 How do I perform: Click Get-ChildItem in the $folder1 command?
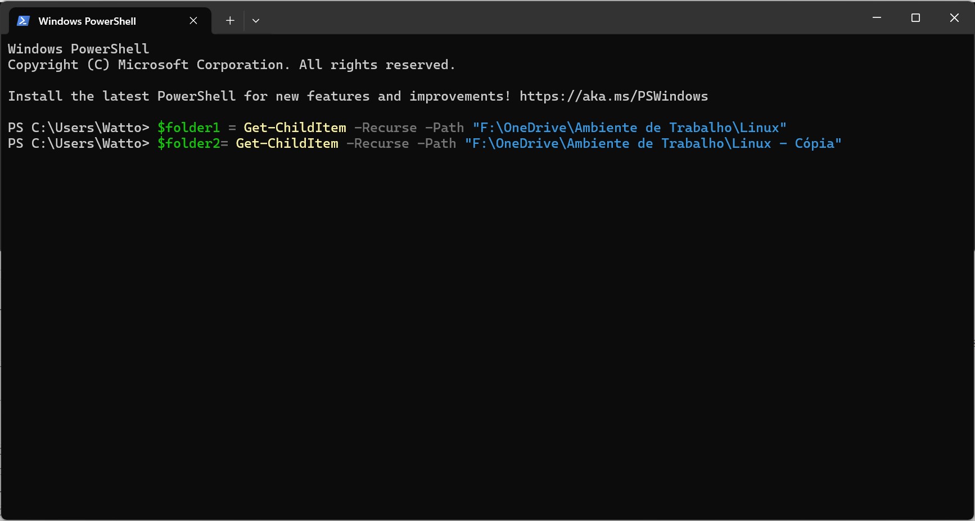pos(295,128)
